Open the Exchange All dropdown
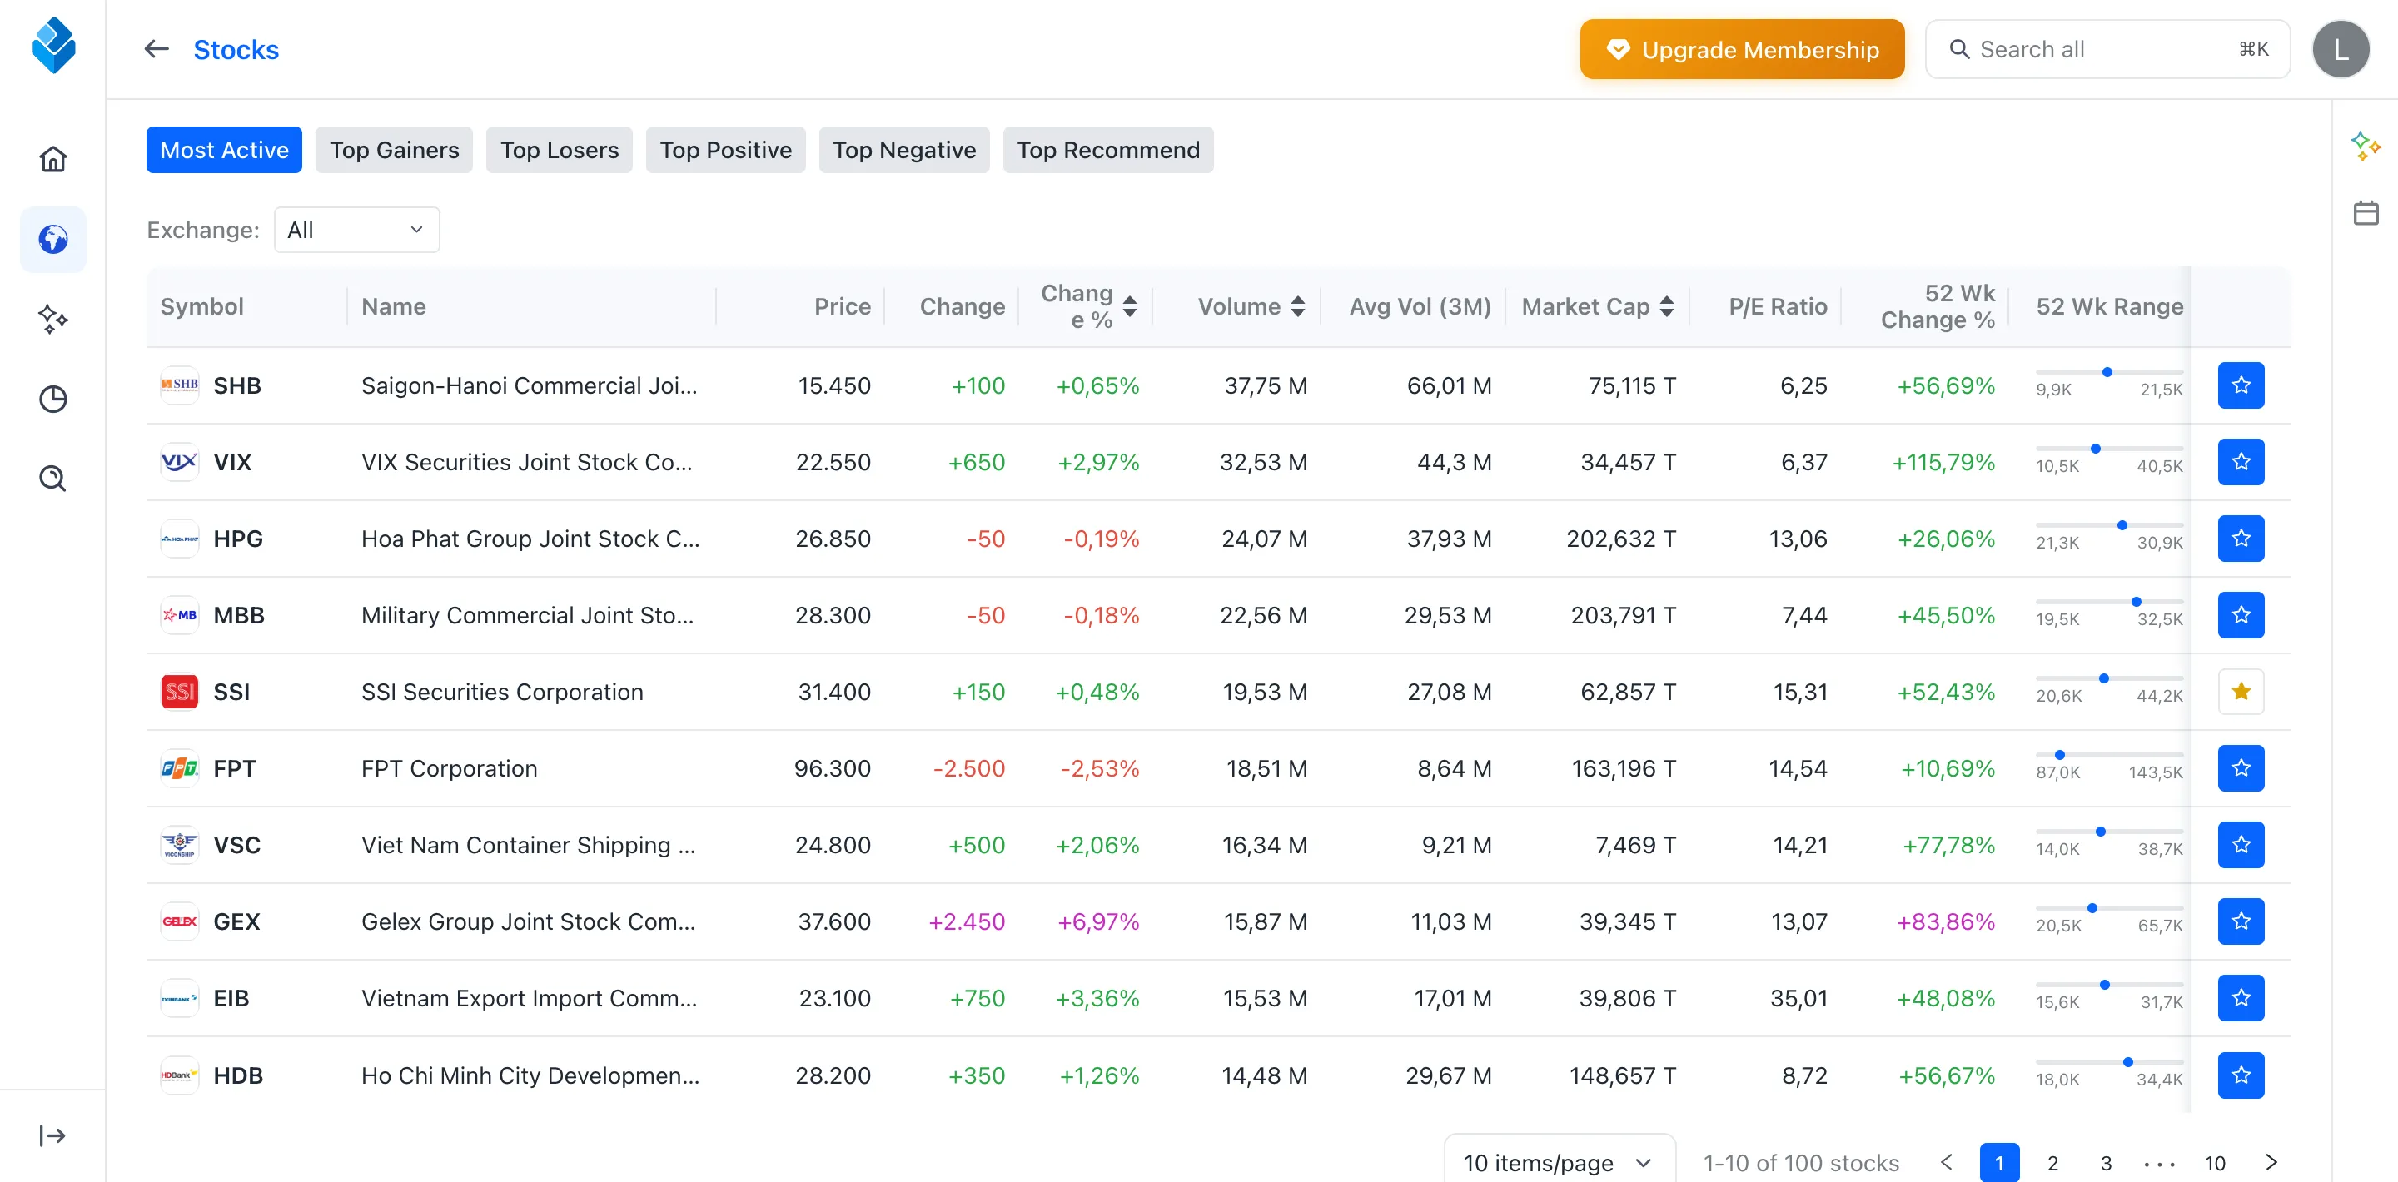The image size is (2398, 1182). (356, 229)
